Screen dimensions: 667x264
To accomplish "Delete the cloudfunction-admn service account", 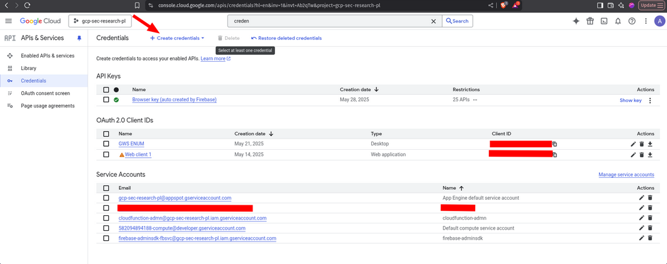I will tap(650, 218).
